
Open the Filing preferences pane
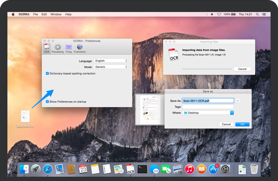[68, 48]
